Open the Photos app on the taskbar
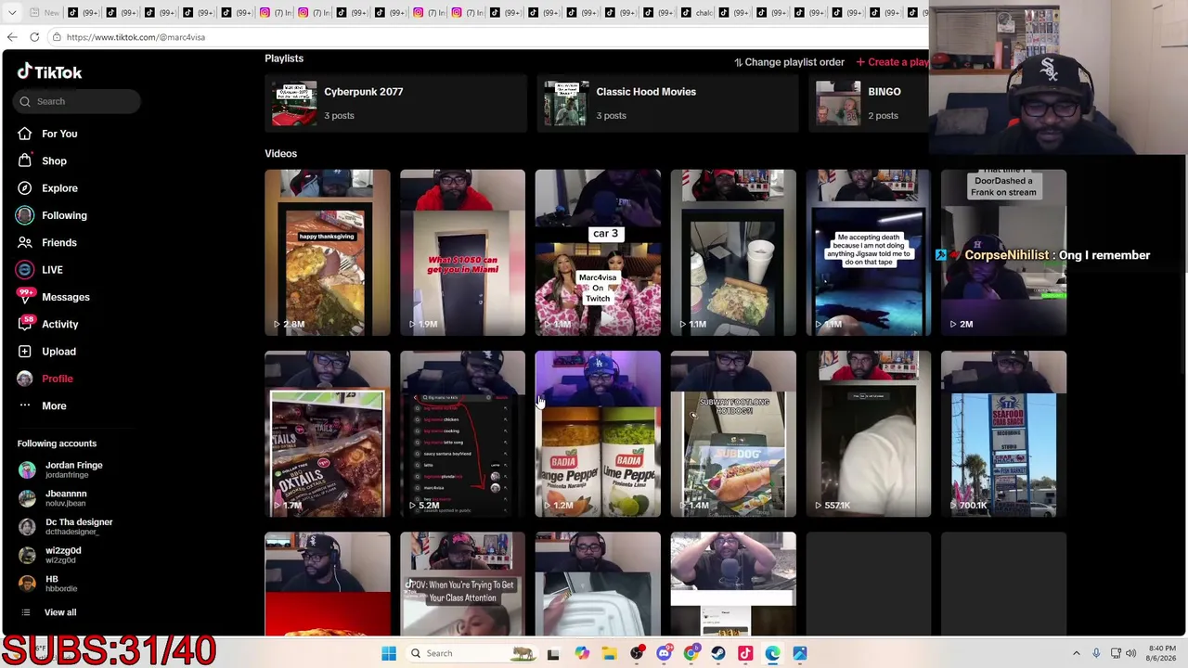 coord(800,653)
